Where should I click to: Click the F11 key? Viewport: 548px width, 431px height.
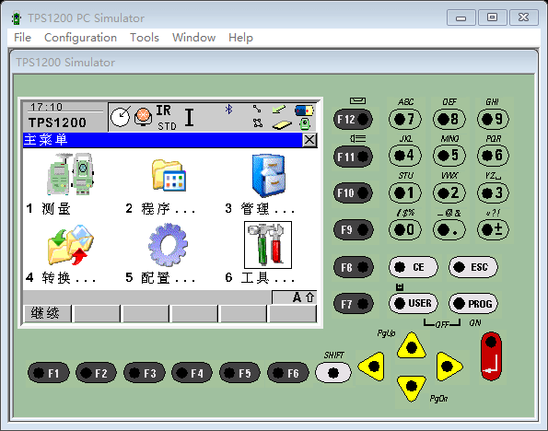point(353,157)
